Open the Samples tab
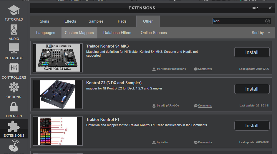 [96, 21]
